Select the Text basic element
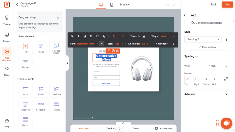The image size is (235, 132). (x=26, y=48)
